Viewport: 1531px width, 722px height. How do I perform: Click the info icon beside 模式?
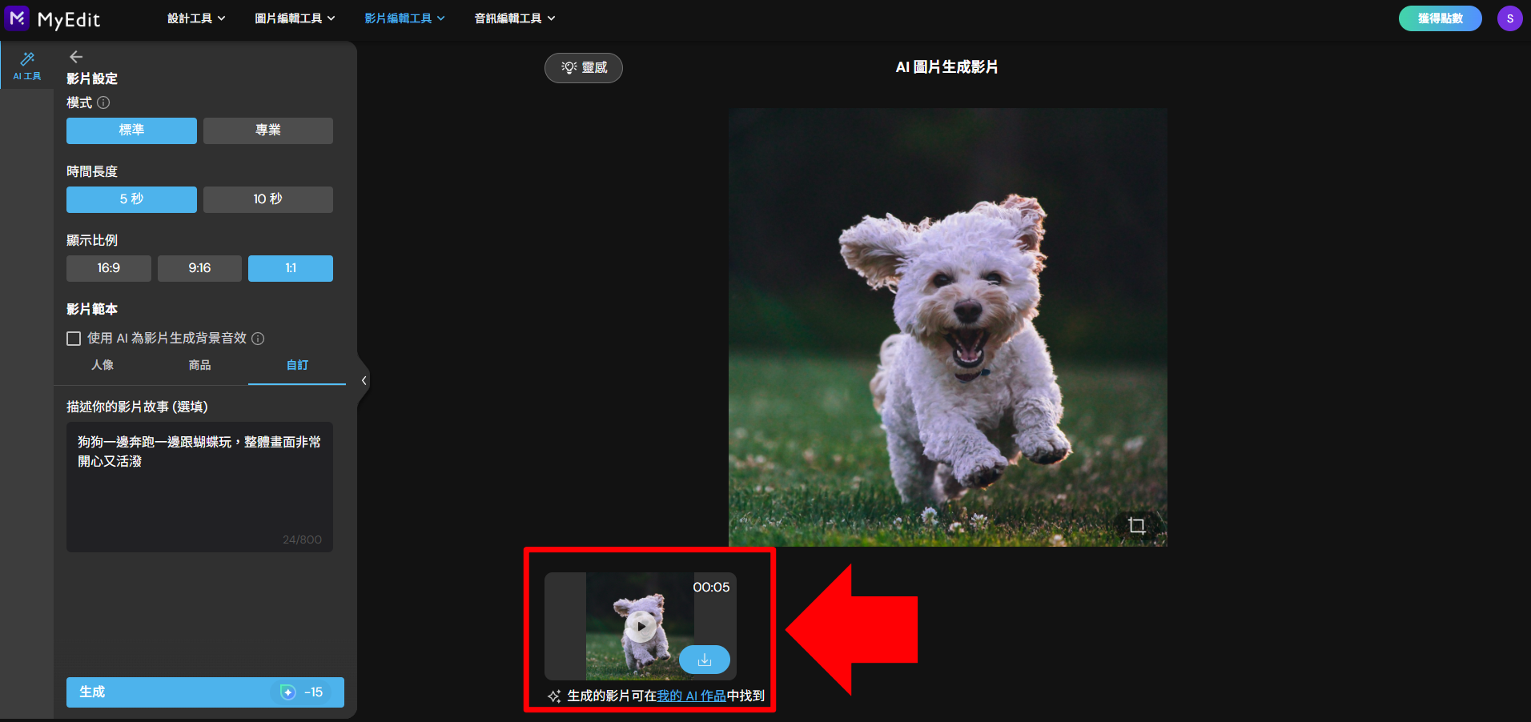[103, 102]
